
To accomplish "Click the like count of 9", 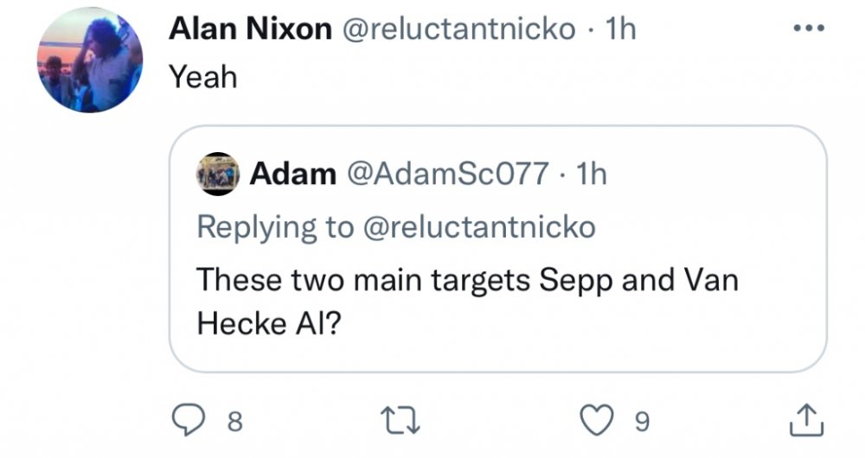I will (641, 422).
